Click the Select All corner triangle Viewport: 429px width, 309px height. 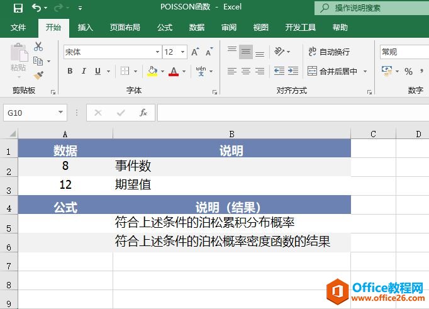pyautogui.click(x=13, y=133)
